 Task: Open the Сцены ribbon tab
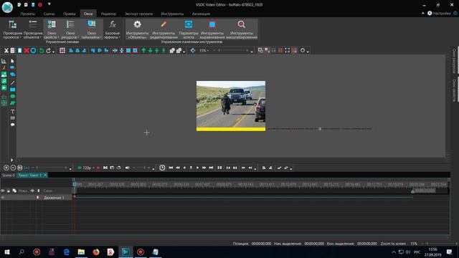click(49, 14)
